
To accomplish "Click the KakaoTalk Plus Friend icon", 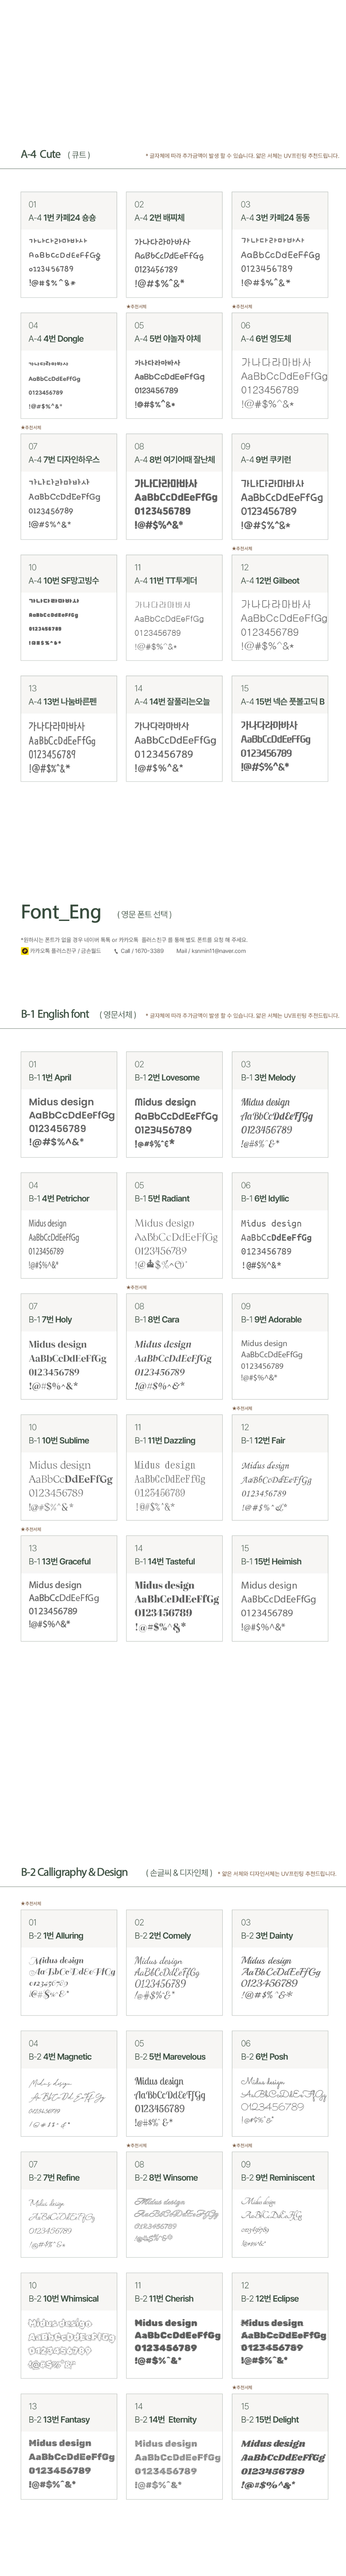I will pyautogui.click(x=24, y=951).
